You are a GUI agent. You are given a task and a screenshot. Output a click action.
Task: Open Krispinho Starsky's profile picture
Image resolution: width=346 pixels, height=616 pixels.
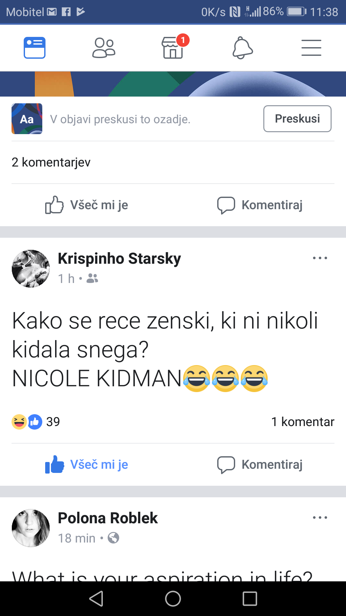31,269
